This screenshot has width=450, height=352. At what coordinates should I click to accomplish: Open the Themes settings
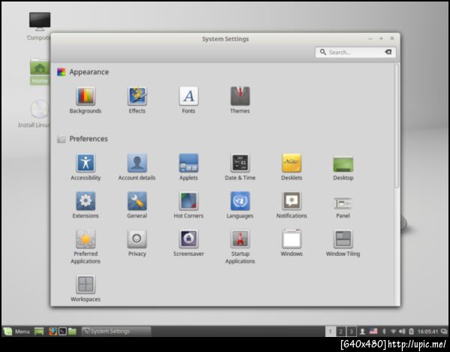point(240,100)
